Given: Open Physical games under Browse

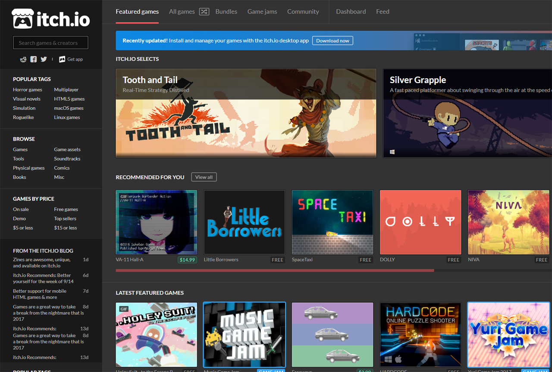Looking at the screenshot, I should [29, 168].
